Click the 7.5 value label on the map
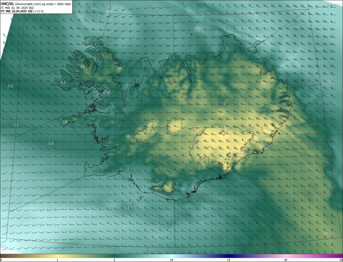This screenshot has height=262, width=343. (331, 81)
